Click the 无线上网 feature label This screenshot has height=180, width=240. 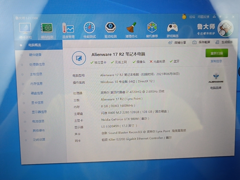[121, 62]
